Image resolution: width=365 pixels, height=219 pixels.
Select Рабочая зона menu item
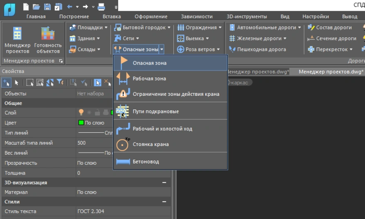[149, 78]
